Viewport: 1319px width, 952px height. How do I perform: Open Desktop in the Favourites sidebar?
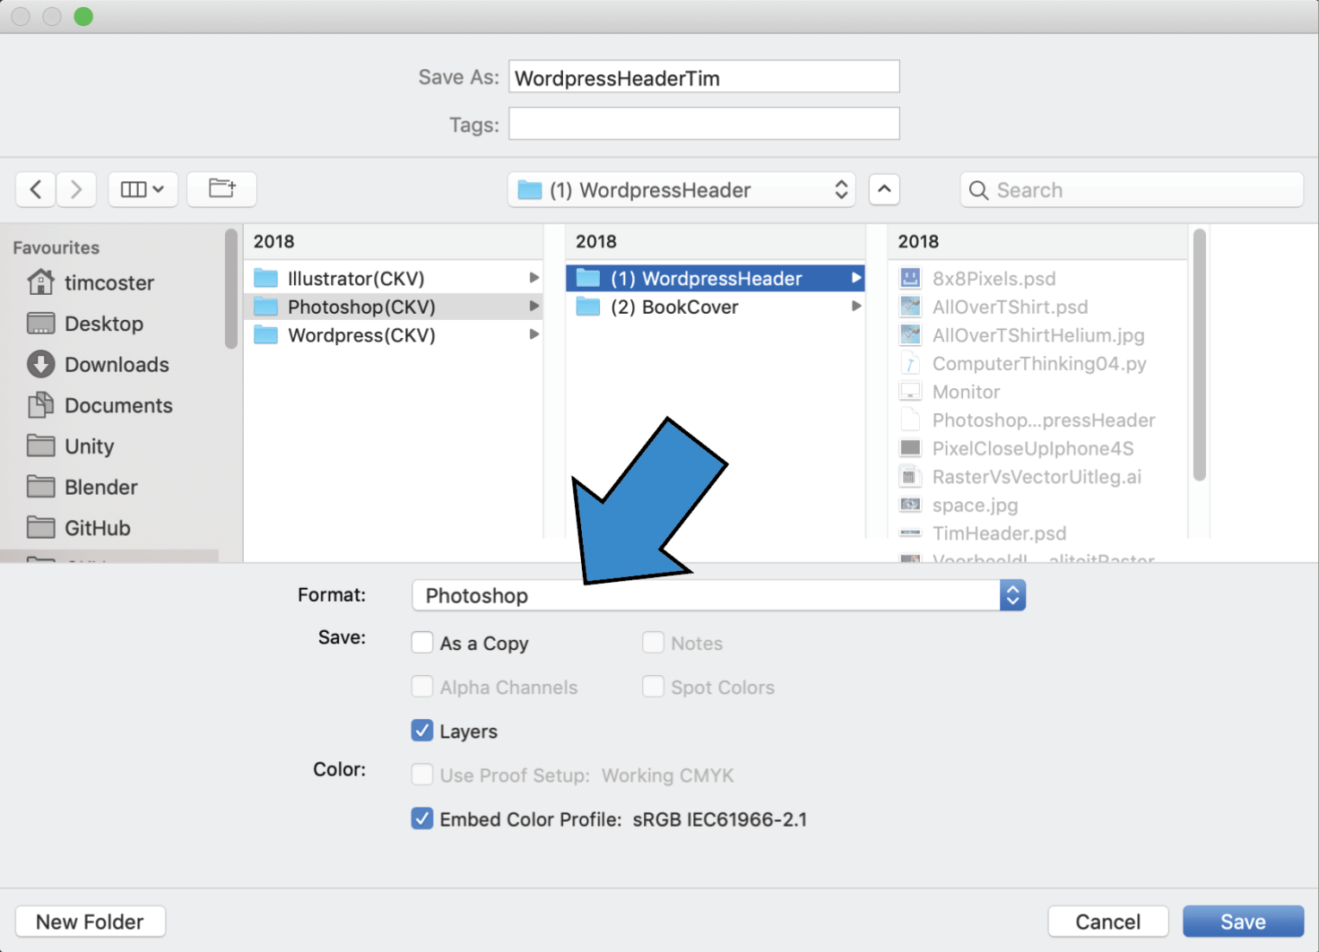tap(103, 324)
